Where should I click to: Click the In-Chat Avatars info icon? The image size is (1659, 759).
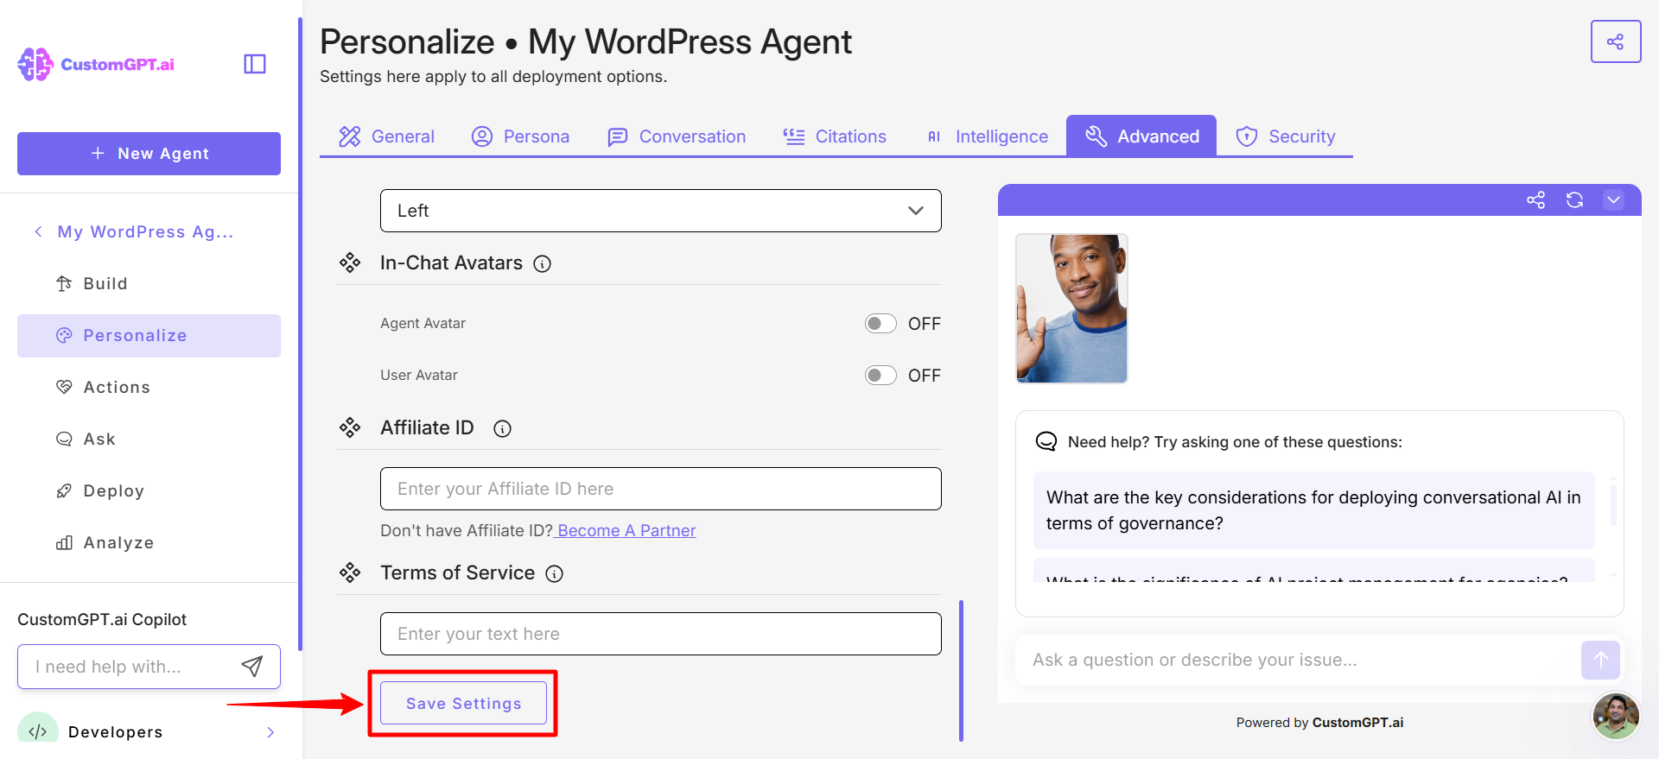point(542,264)
